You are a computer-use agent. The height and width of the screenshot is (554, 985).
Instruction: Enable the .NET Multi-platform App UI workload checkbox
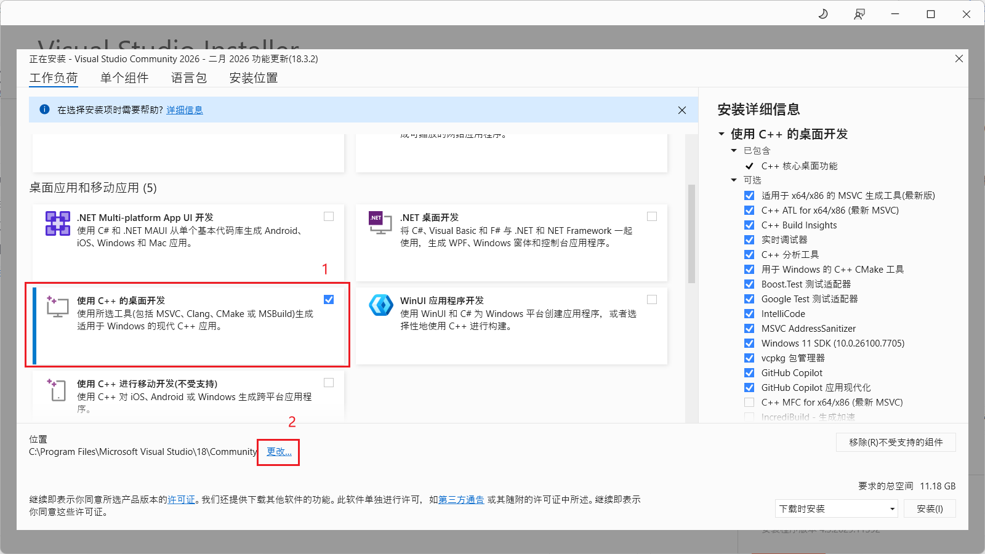329,217
